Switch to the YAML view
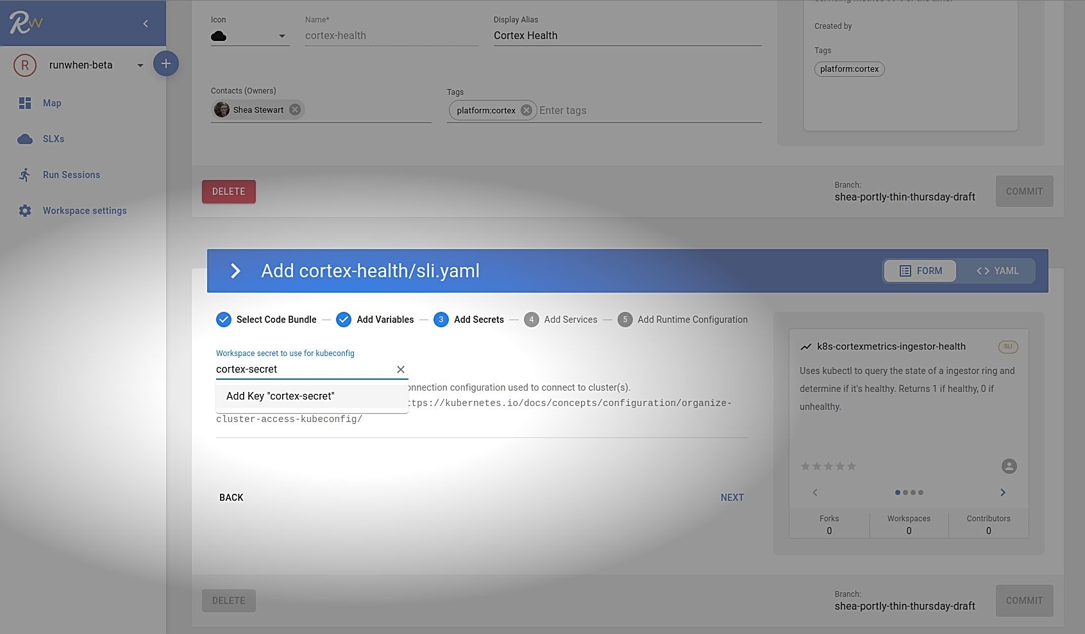The width and height of the screenshot is (1085, 634). pos(997,271)
